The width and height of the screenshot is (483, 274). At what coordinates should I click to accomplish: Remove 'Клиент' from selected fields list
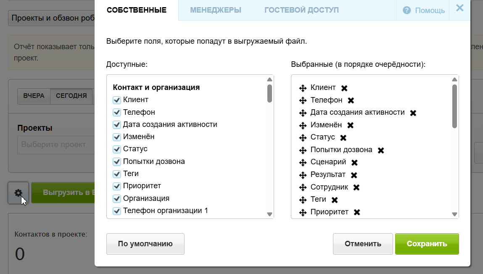pos(344,88)
